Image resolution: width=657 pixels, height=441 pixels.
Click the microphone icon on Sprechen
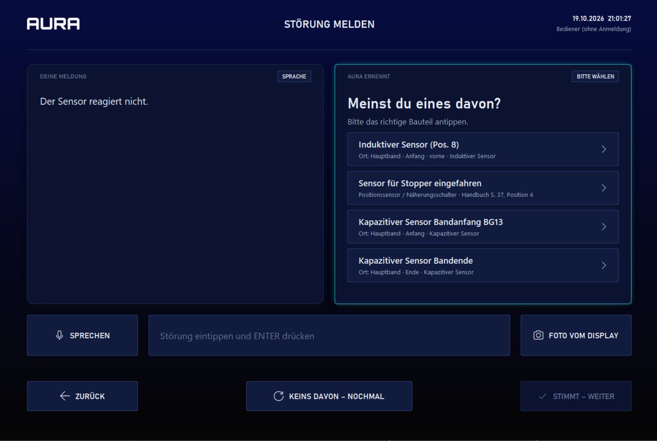[60, 335]
